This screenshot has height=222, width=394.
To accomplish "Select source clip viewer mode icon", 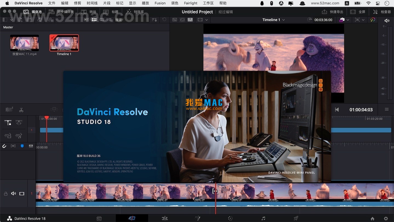I will tap(174, 20).
